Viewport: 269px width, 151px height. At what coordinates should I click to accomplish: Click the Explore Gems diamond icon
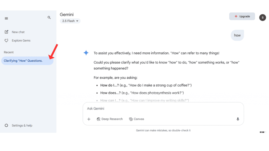point(6,40)
